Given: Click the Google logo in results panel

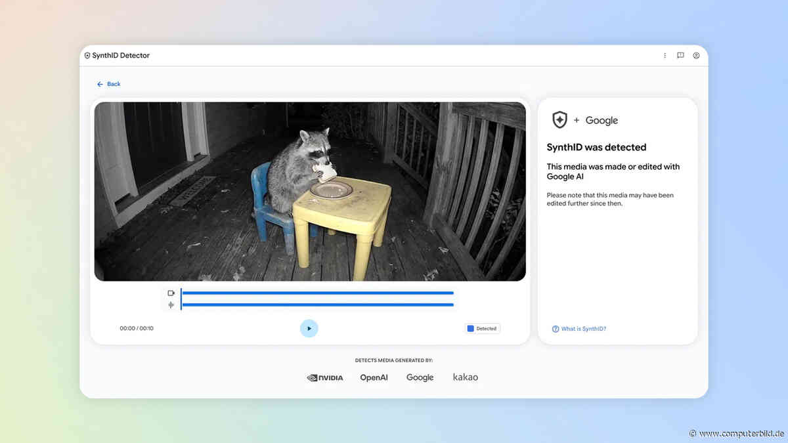Looking at the screenshot, I should pos(602,120).
